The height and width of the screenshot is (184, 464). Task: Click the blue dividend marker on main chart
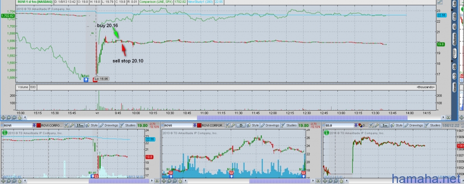coord(86,79)
